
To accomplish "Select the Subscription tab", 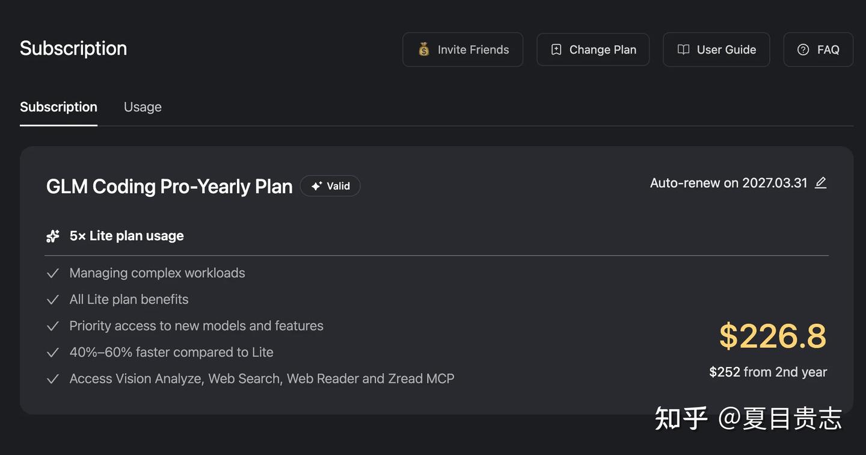I will pyautogui.click(x=58, y=107).
